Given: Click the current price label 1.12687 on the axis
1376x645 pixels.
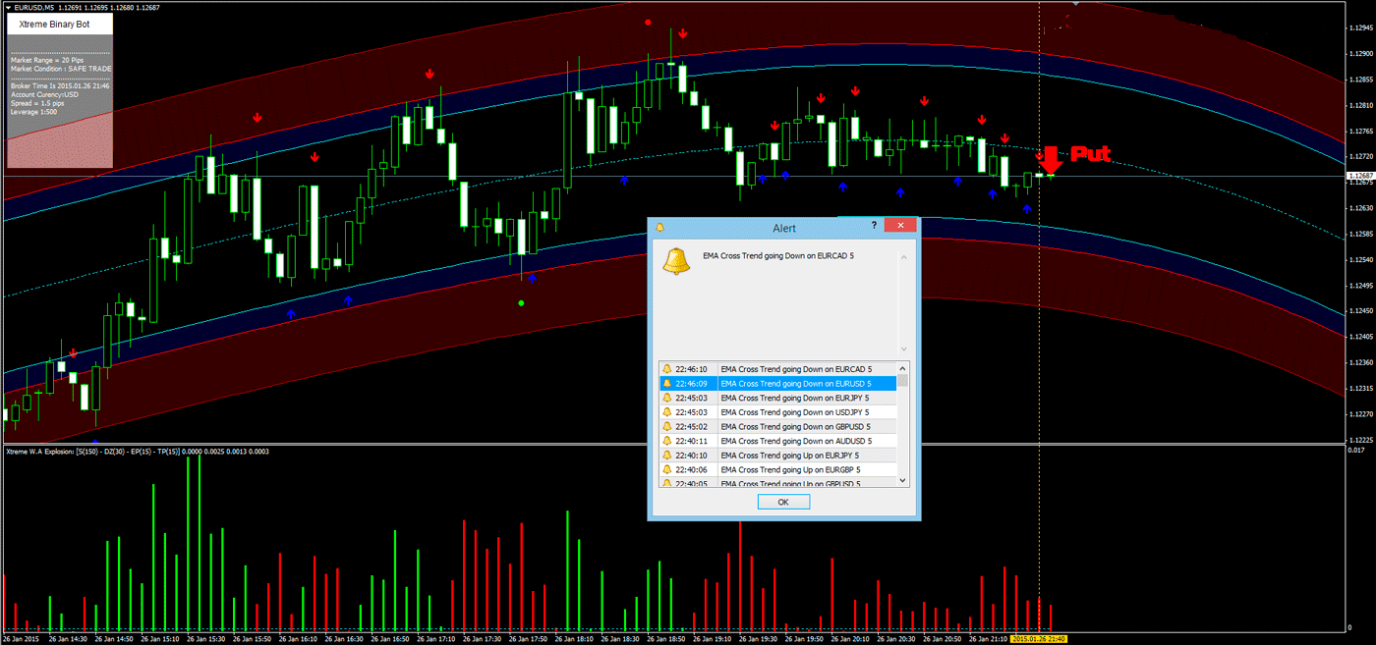Looking at the screenshot, I should [1360, 176].
